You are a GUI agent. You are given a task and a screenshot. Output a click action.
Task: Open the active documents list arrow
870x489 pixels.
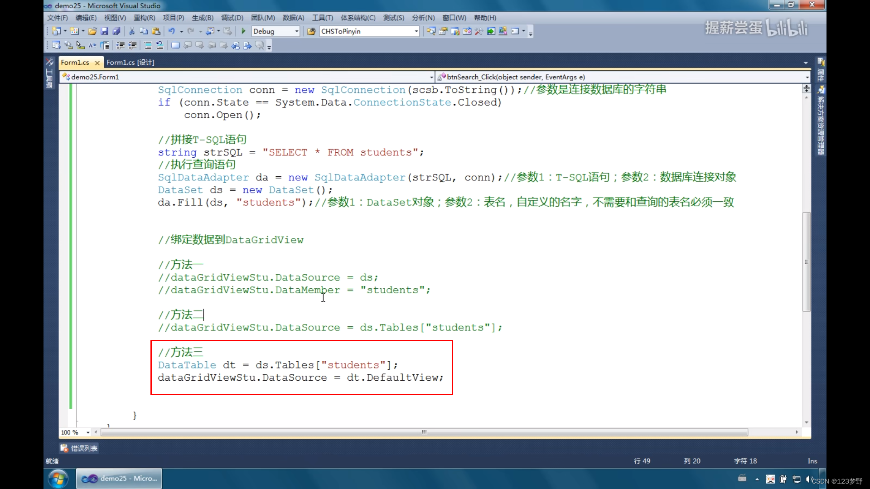[x=806, y=63]
